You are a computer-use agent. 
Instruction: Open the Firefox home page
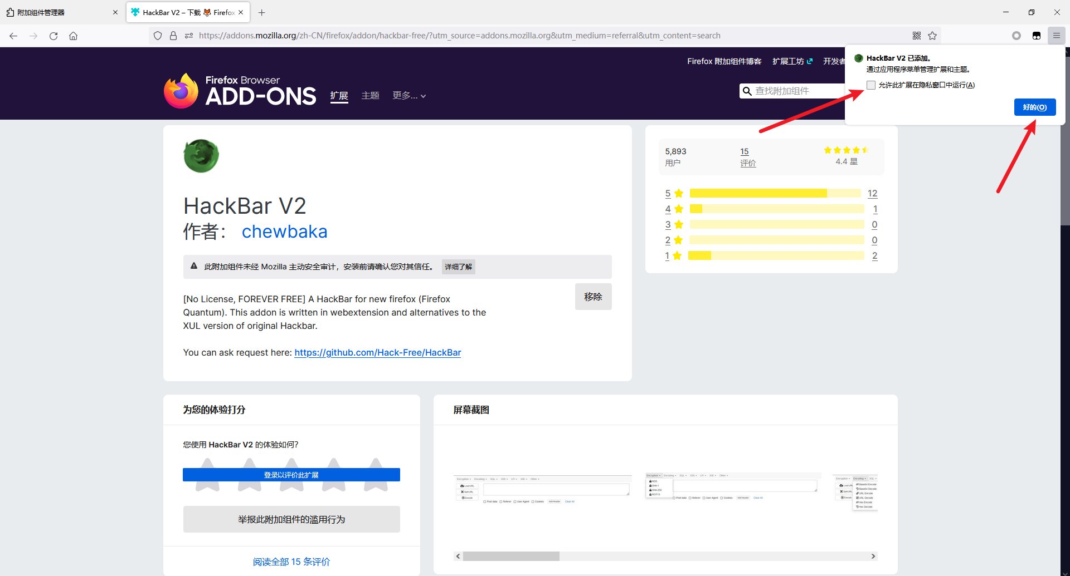(73, 36)
